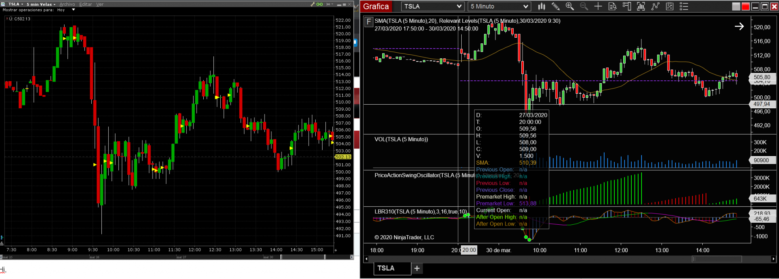Toggle the F button on chart
The width and height of the screenshot is (779, 279).
tap(368, 21)
